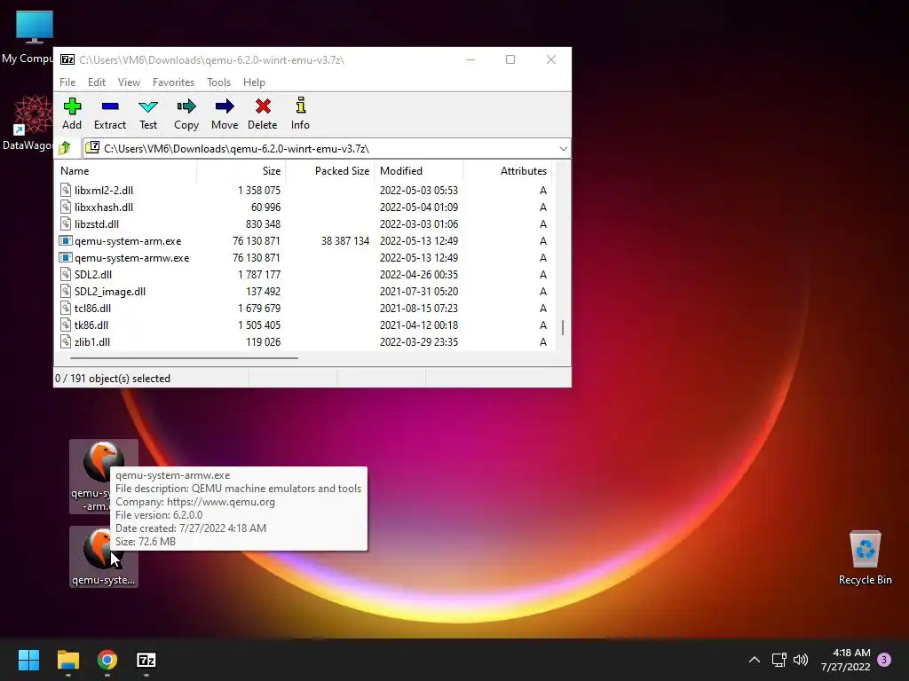
Task: Click packed size 38 387 134 cell
Action: click(345, 241)
